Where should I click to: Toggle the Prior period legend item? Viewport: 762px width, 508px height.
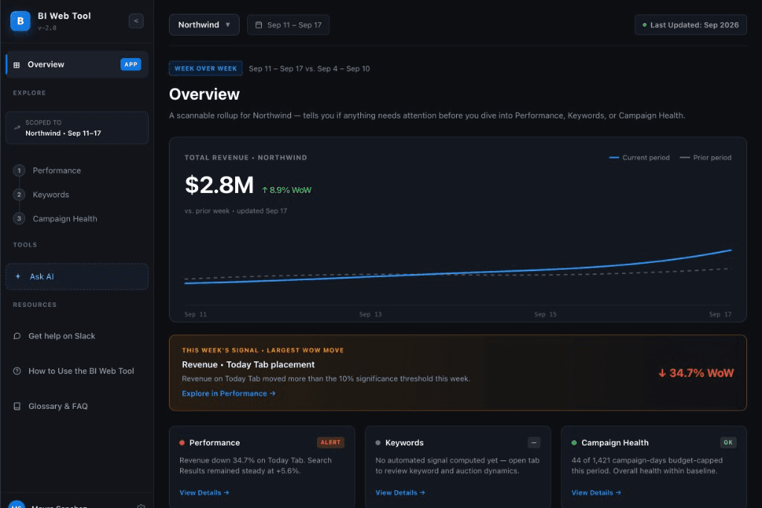pos(705,158)
